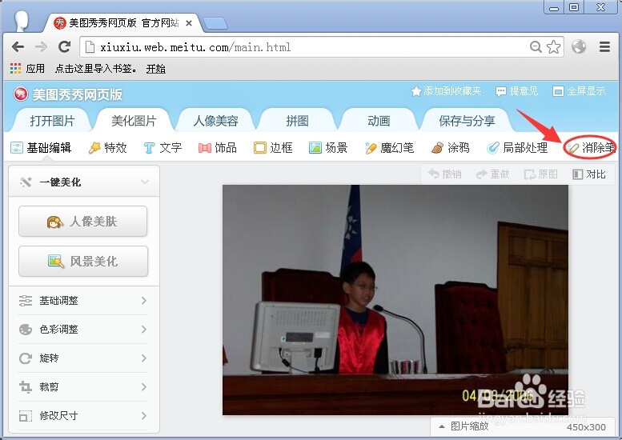The image size is (622, 440).
Task: Select the 涂鸦 doodle tool
Action: click(450, 148)
